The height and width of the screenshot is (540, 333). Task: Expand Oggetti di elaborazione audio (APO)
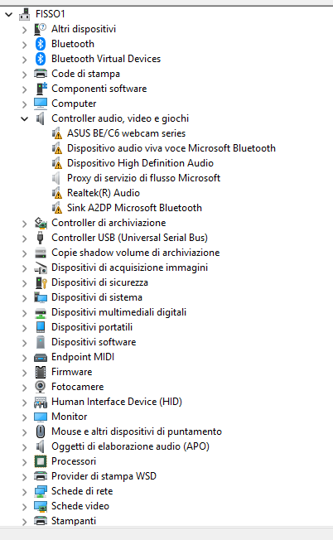click(x=25, y=447)
